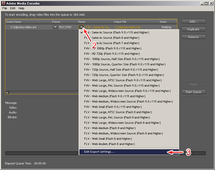Select FLV - Web Medium (Flash 8 and Higher)
The image size is (215, 170).
[129, 128]
